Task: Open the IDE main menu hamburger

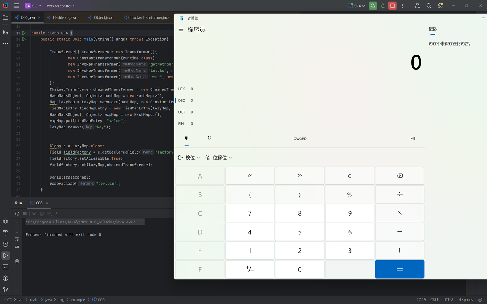Action: (17, 6)
